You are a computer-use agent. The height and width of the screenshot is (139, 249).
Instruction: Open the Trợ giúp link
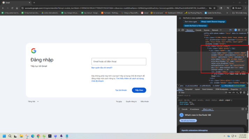coord(119,101)
